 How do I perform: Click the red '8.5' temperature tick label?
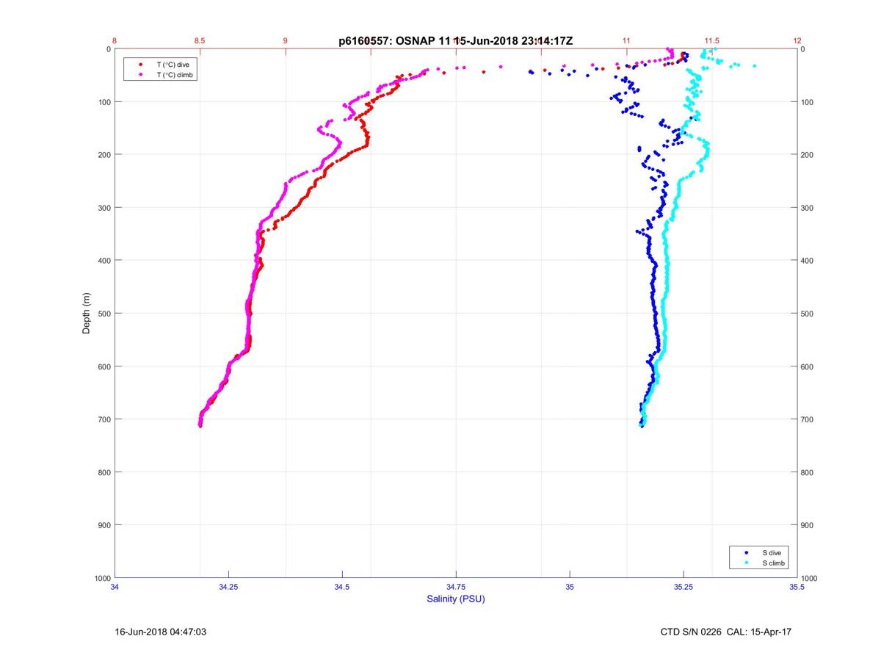coord(200,41)
